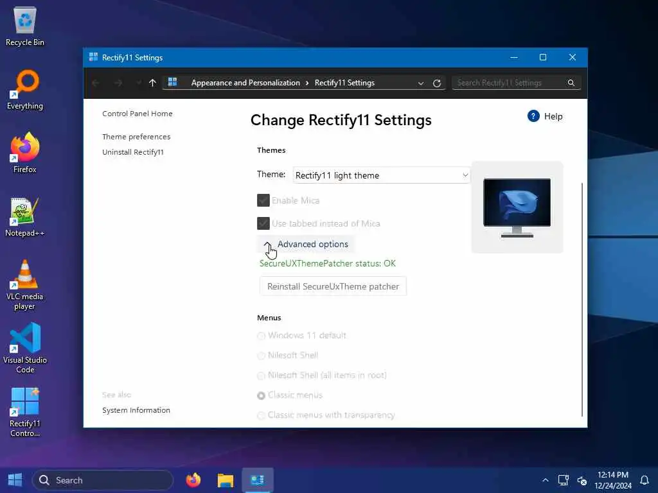
Task: Open File Explorer from the taskbar
Action: pyautogui.click(x=226, y=480)
